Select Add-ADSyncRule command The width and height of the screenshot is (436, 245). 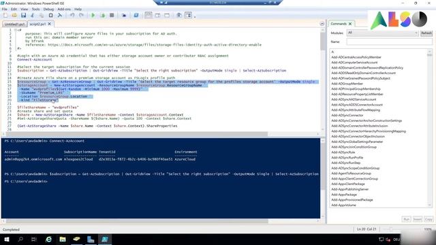pyautogui.click(x=343, y=152)
